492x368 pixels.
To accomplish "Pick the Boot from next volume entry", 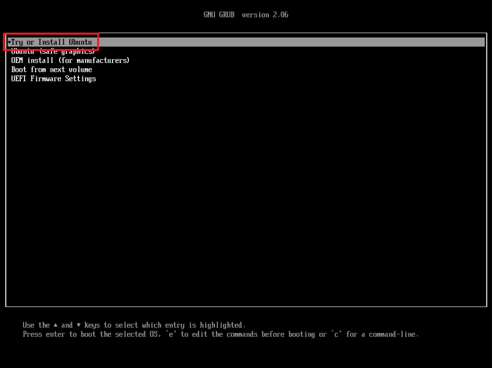I will coord(52,70).
